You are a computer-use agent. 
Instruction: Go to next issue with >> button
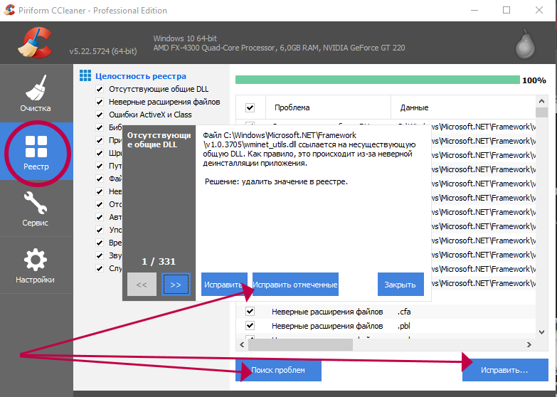coord(176,285)
